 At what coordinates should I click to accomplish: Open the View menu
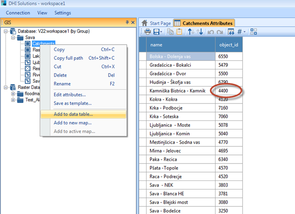click(42, 13)
